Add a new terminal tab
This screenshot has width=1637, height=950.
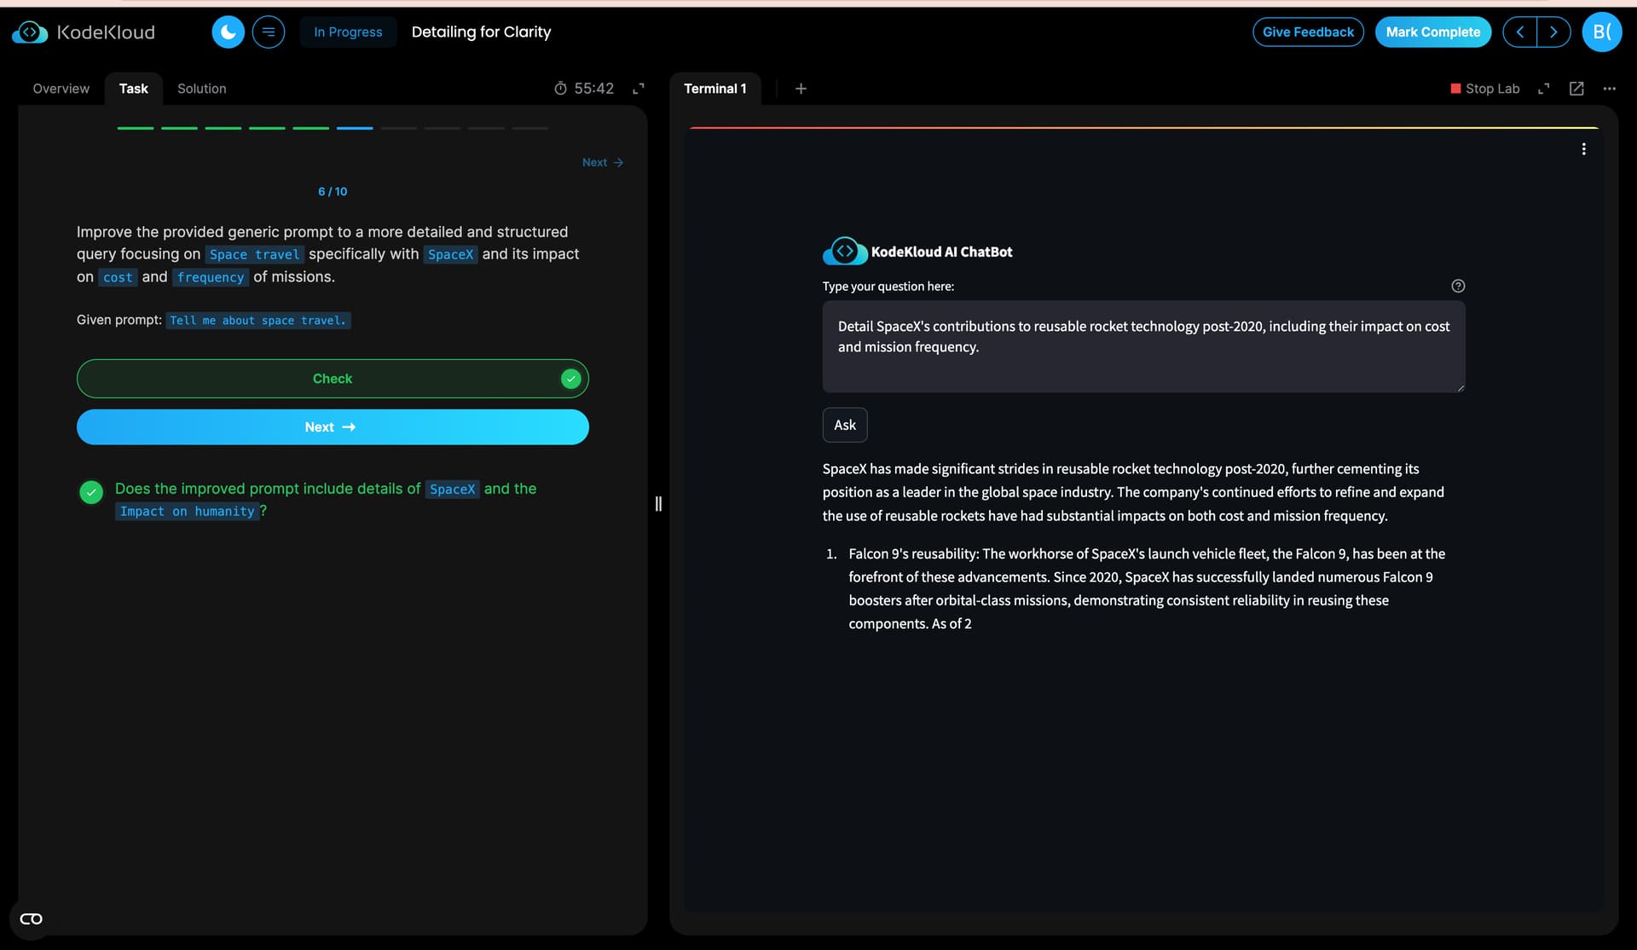coord(801,89)
